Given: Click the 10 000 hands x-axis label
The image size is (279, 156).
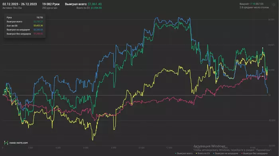Looking at the screenshot, I should pyautogui.click(x=141, y=148).
